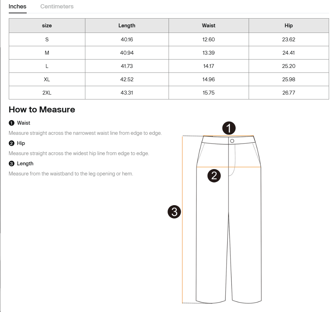Click the Waist column header
Viewport: 334px width, 312px height.
point(209,26)
